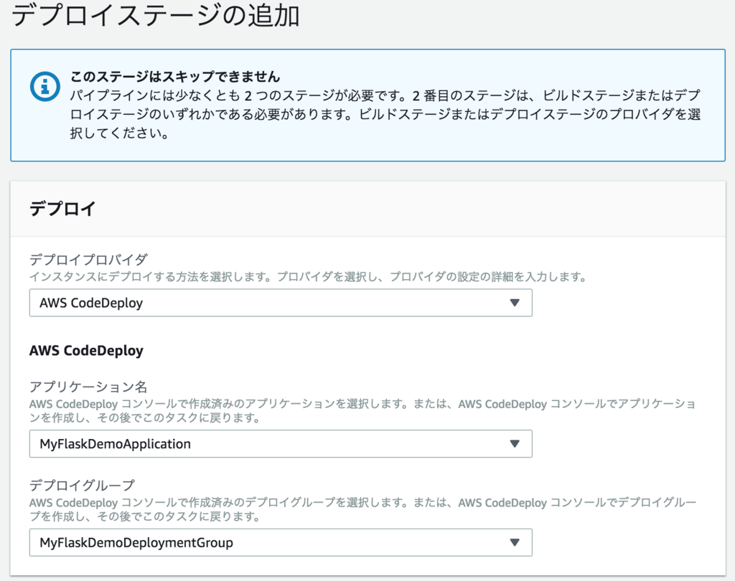Open the アプリケーション名 dropdown showing MyFlaskDemoApplication
Image resolution: width=735 pixels, height=581 pixels.
pos(281,444)
